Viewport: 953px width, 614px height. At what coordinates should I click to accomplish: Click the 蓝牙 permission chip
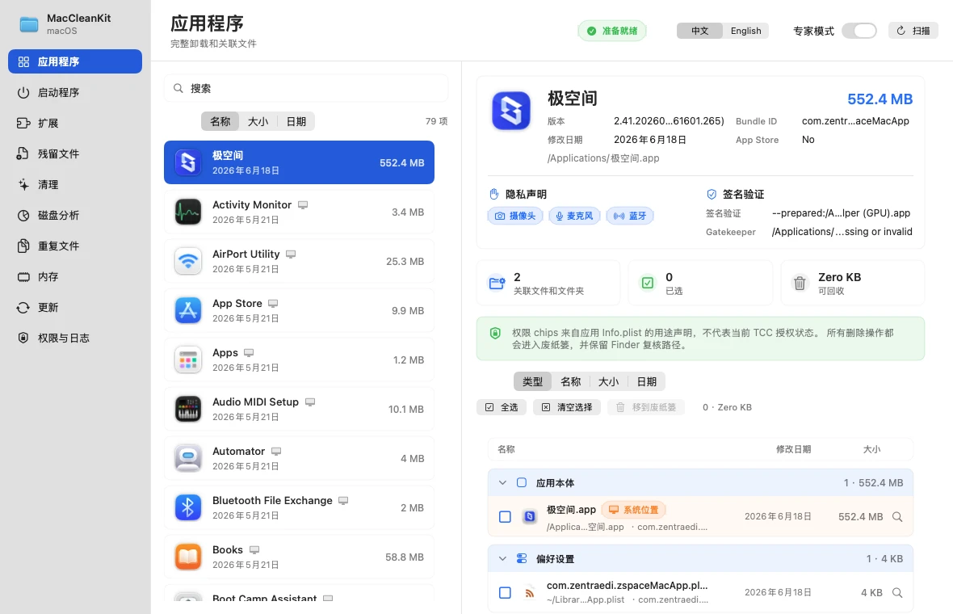coord(630,216)
